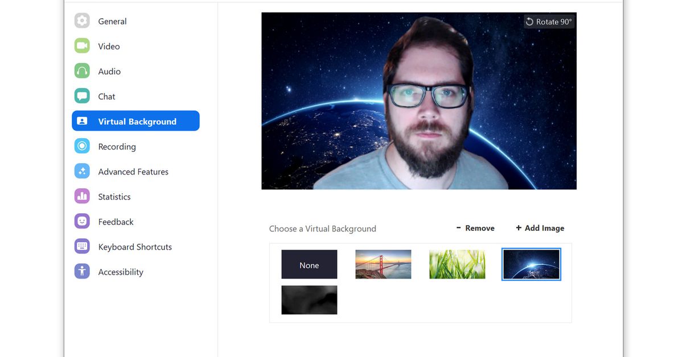
Task: Open Feedback label in sidebar
Action: coord(116,221)
